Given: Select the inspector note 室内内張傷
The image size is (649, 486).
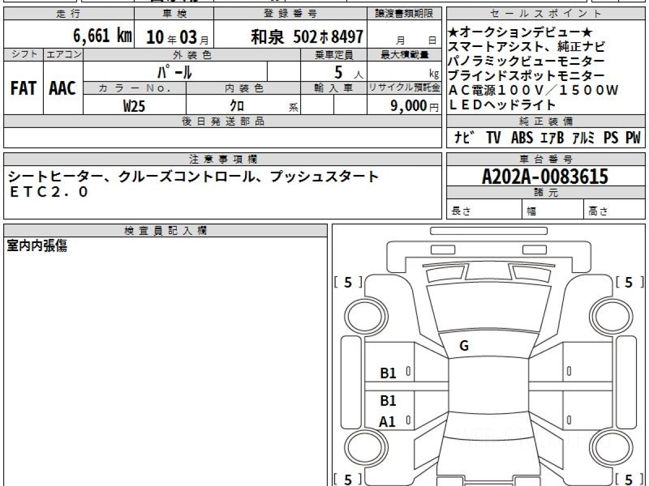Looking at the screenshot, I should 37,246.
